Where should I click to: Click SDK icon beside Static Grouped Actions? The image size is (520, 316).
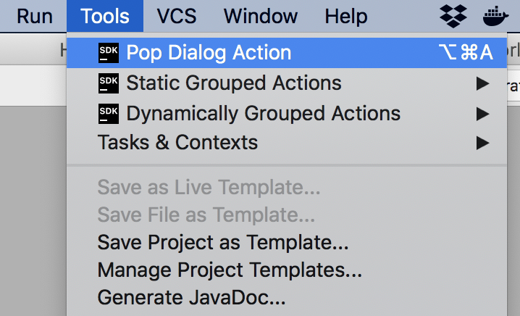coord(108,83)
